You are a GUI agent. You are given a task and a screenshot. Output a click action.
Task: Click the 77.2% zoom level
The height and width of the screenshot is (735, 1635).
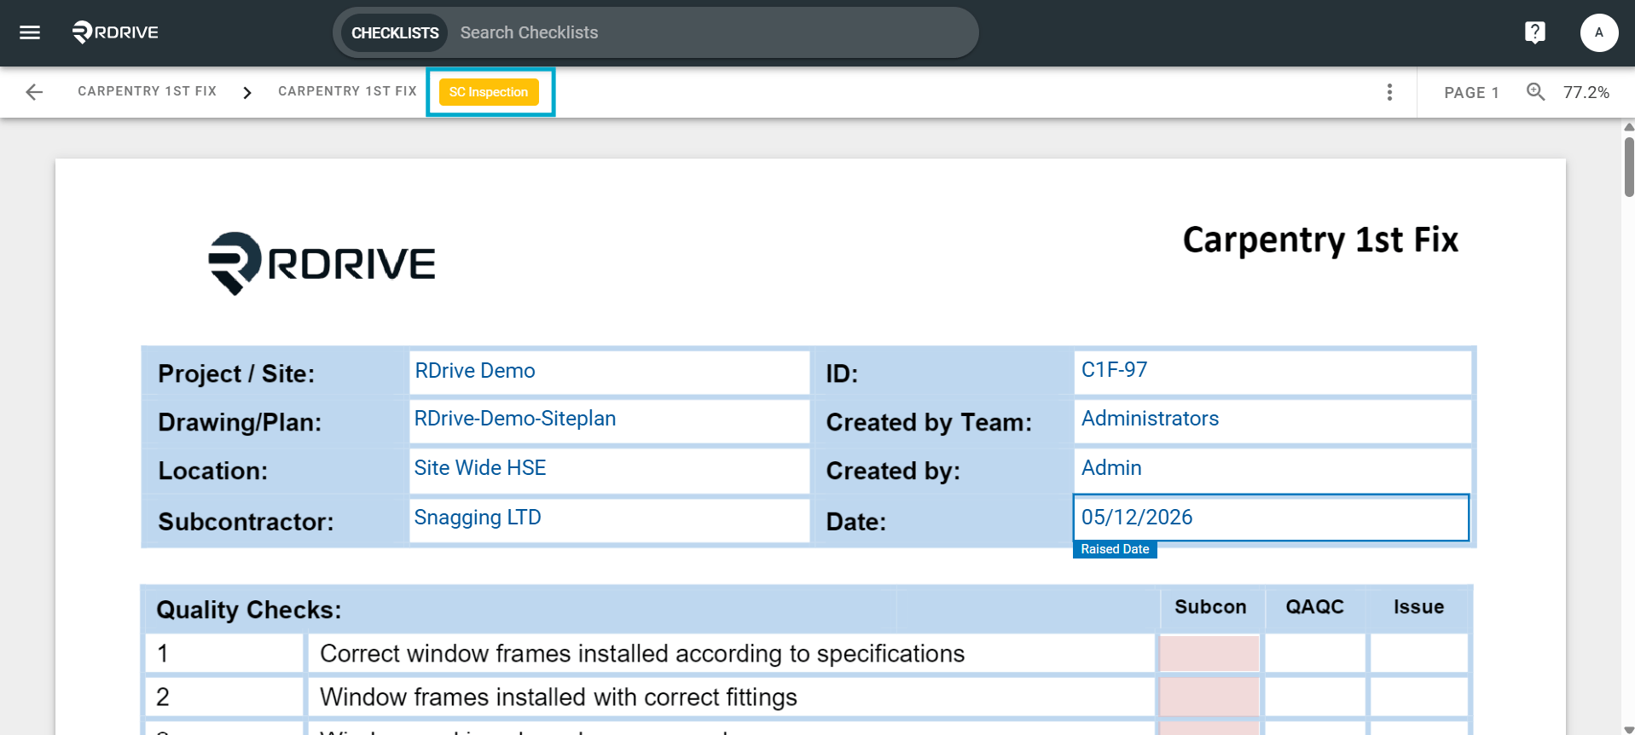click(x=1586, y=92)
